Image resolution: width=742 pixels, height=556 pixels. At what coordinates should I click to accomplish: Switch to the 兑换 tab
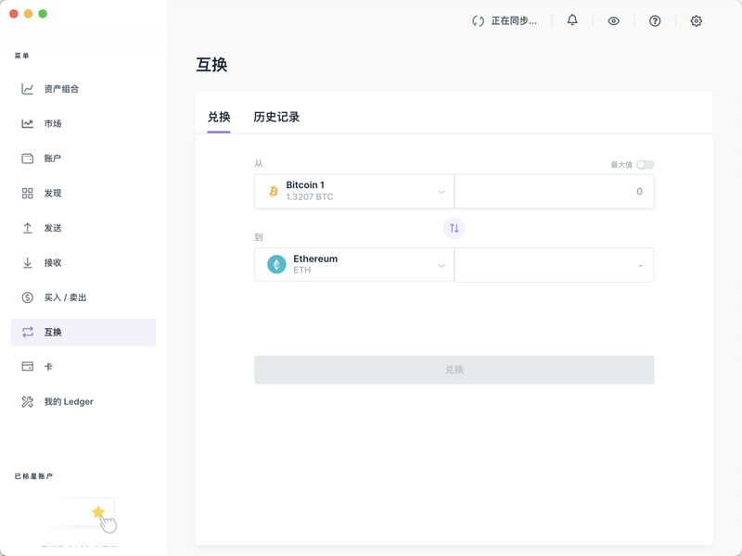pyautogui.click(x=219, y=117)
